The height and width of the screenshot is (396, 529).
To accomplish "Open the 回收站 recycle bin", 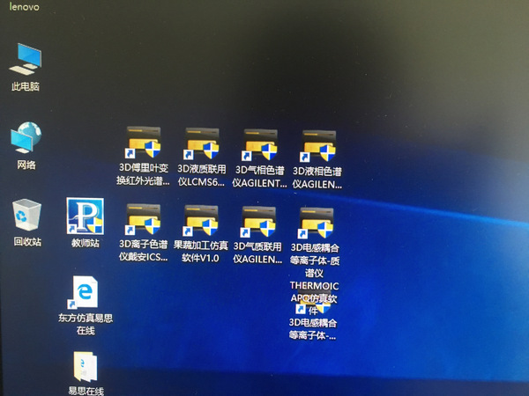I will pos(26,216).
